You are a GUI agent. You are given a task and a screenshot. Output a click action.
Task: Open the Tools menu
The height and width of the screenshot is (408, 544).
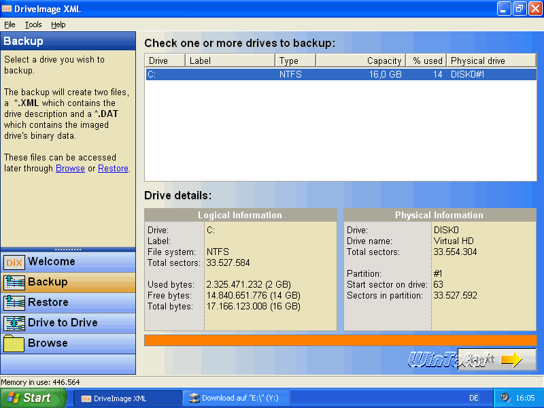[33, 24]
